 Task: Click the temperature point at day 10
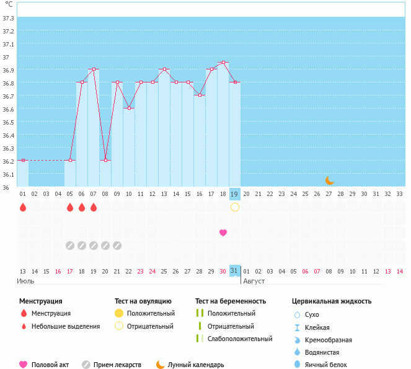point(129,108)
